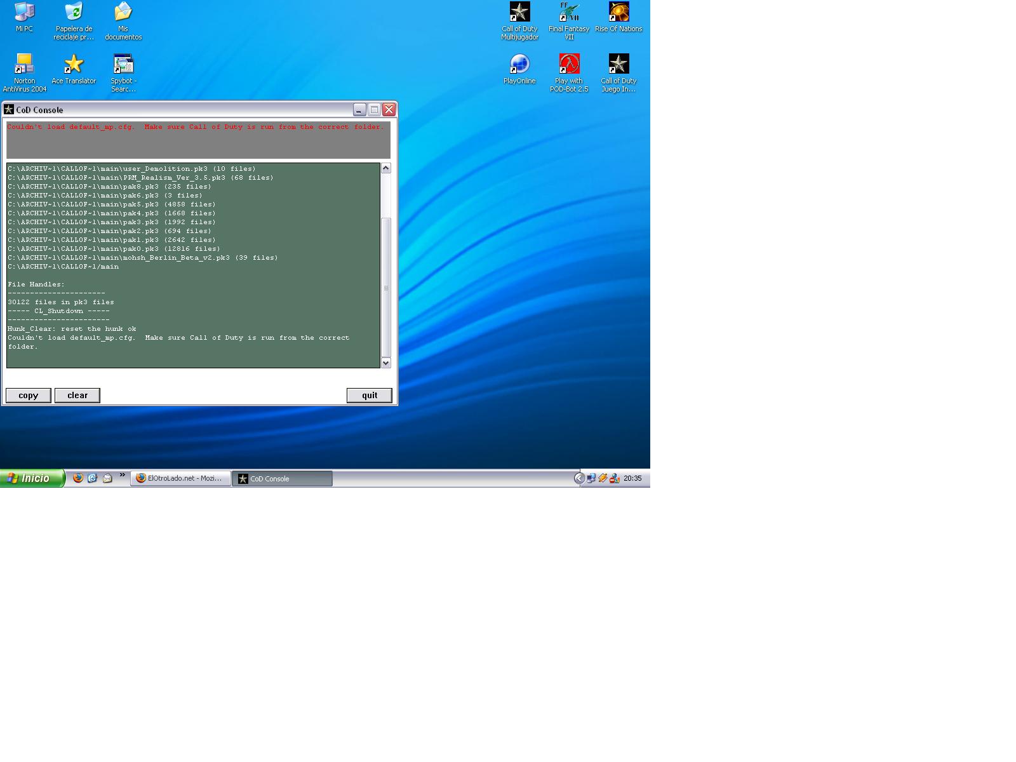1016x762 pixels.
Task: Launch Spybot Search shortcut
Action: click(x=123, y=73)
